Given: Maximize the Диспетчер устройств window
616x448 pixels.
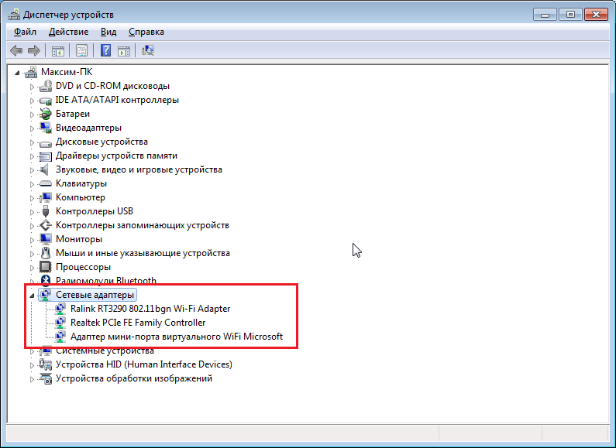Looking at the screenshot, I should [x=570, y=15].
